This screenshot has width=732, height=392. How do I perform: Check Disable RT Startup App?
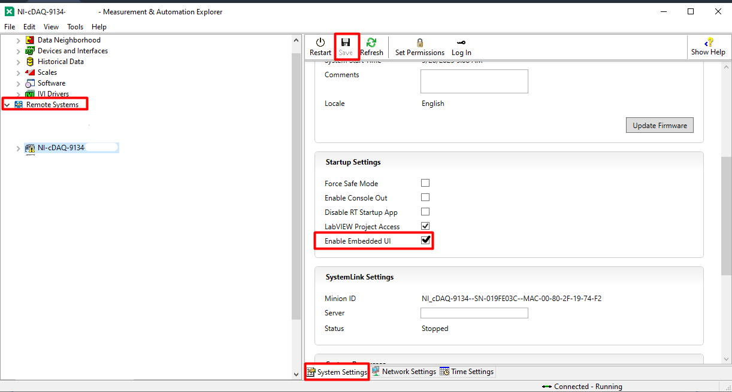point(425,212)
